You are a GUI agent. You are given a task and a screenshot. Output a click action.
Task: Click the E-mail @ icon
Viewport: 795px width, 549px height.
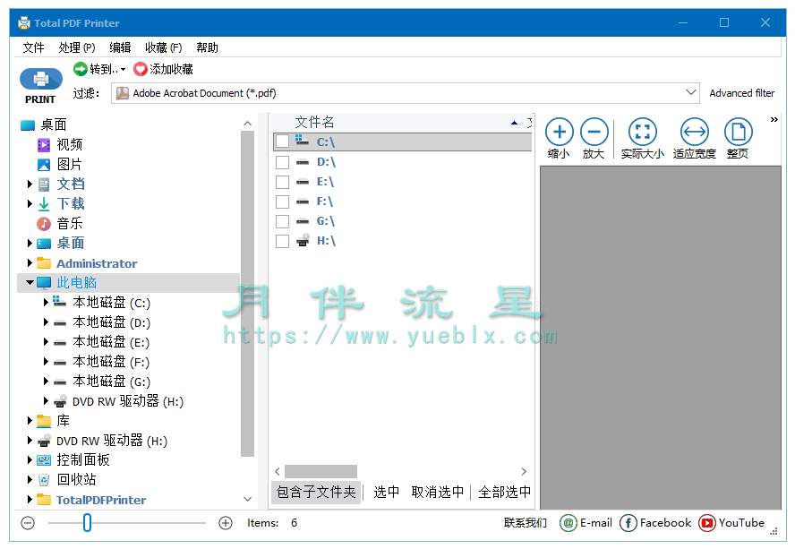(568, 523)
